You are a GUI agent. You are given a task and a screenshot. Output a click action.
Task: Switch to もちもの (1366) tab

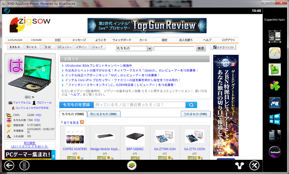(73, 114)
